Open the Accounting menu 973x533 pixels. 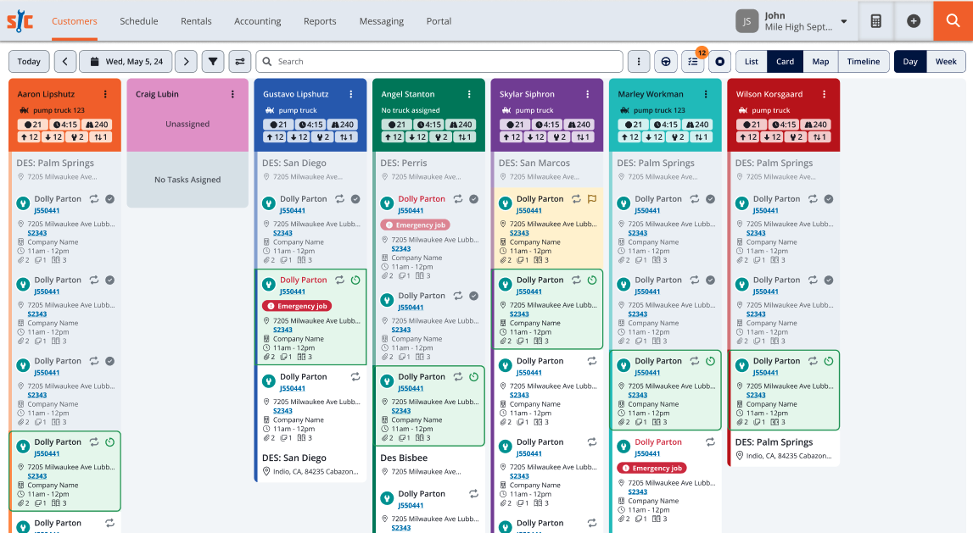[x=258, y=21]
